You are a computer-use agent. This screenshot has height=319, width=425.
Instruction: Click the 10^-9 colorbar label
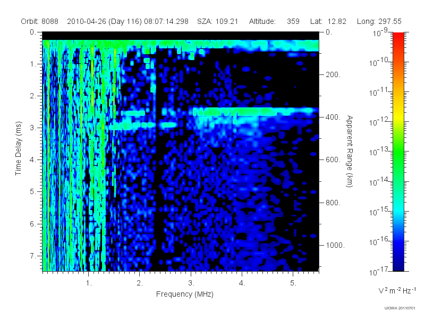(380, 33)
